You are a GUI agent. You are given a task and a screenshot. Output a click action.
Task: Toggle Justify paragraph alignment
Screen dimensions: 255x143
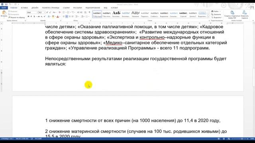point(73,16)
